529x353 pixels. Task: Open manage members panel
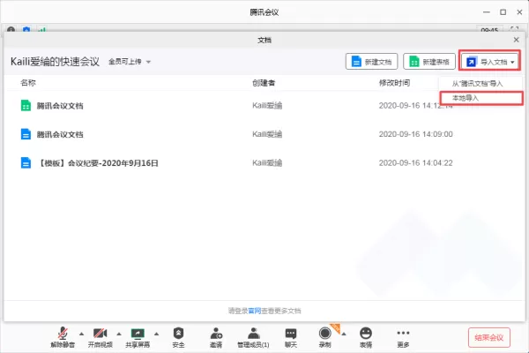[253, 337]
